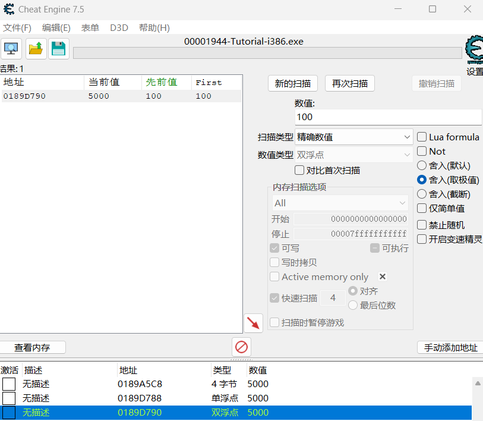Click the Cheat Engine settings logo icon

point(474,51)
